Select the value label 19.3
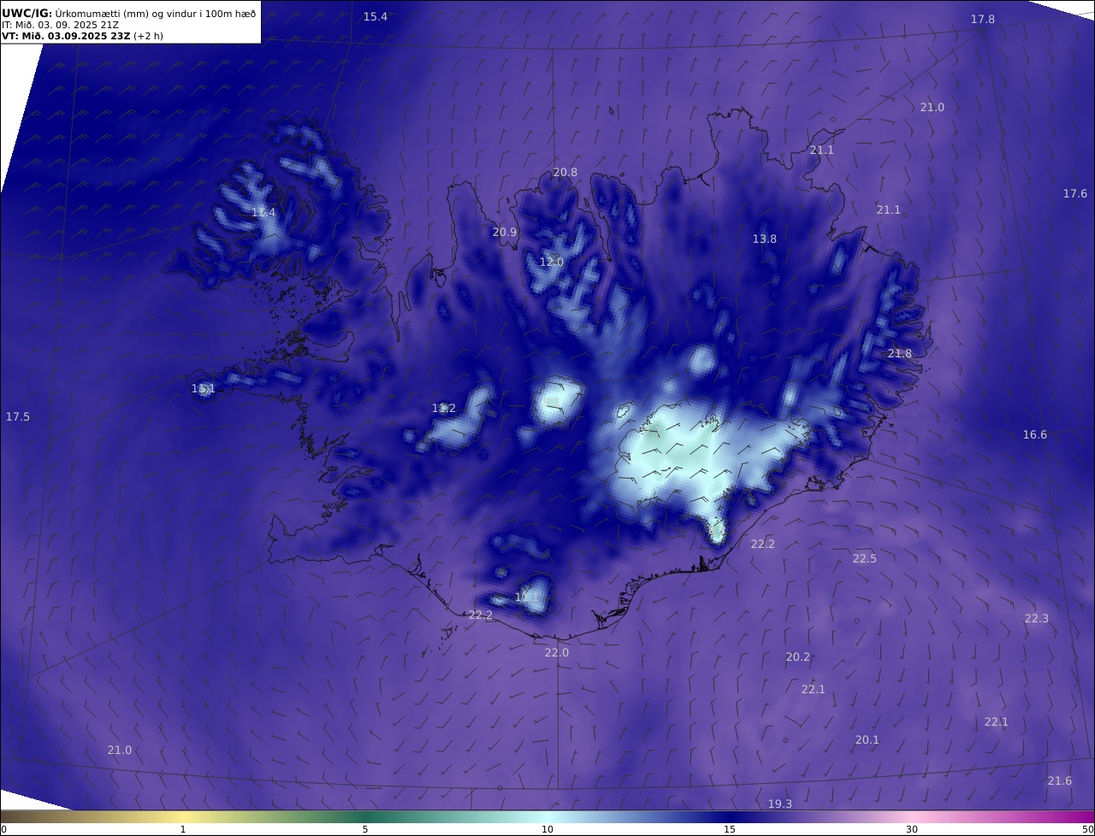The height and width of the screenshot is (836, 1095). [x=780, y=804]
